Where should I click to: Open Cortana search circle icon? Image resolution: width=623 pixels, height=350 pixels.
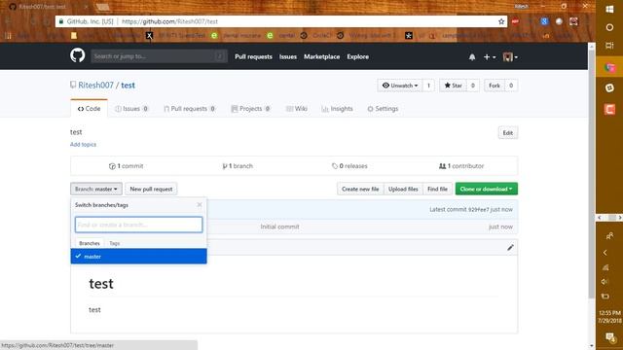609,27
